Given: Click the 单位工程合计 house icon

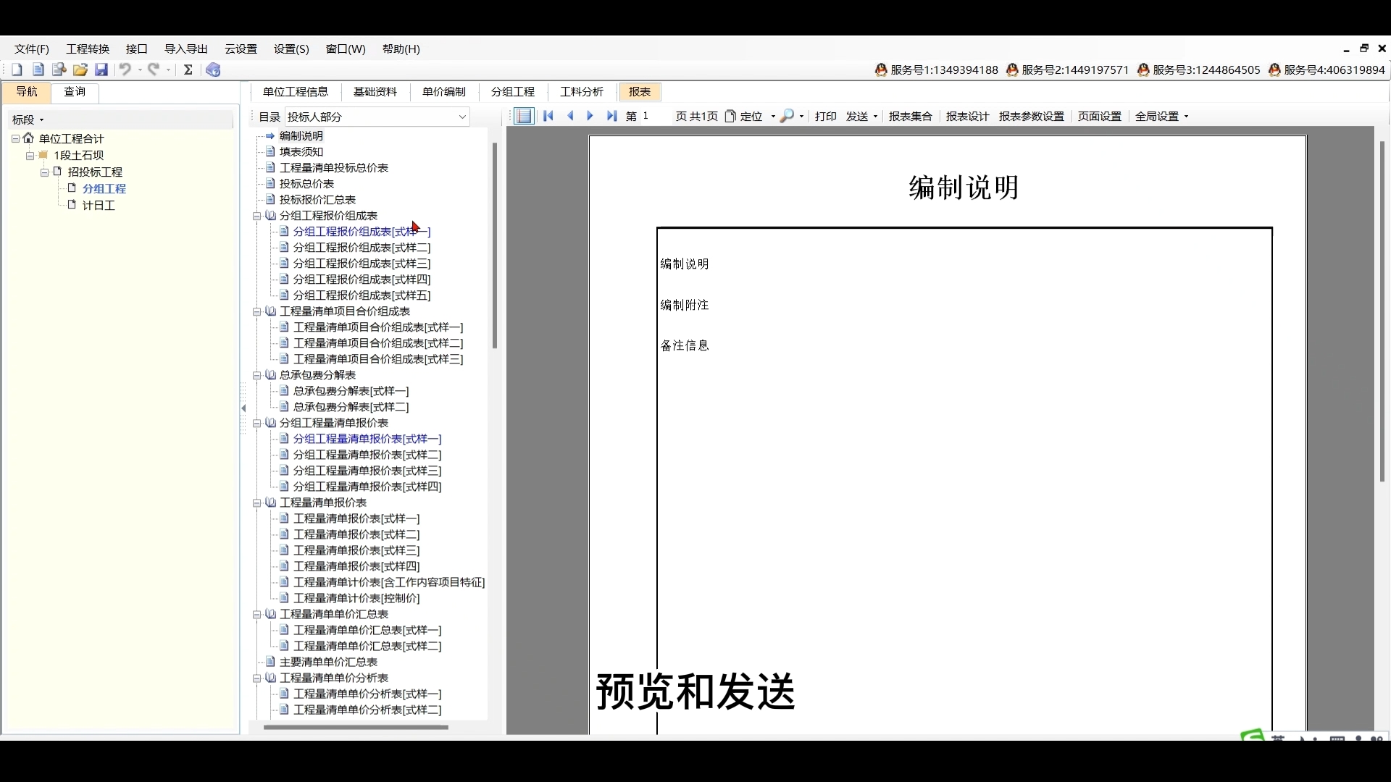Looking at the screenshot, I should click(x=28, y=138).
